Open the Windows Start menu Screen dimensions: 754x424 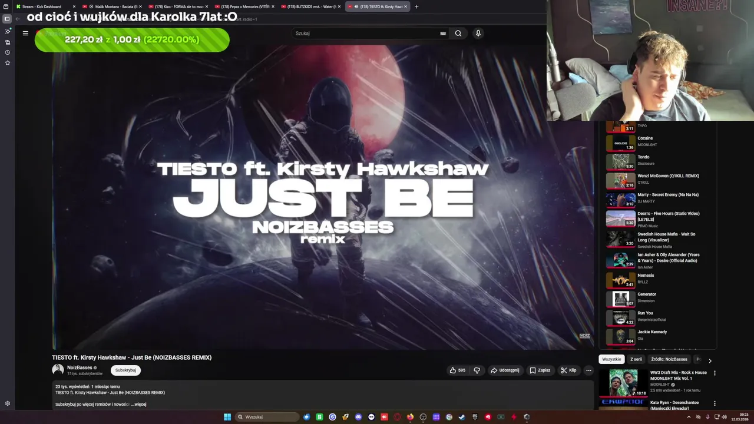(x=227, y=417)
